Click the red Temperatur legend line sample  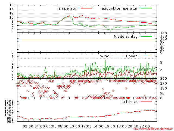point(86,8)
